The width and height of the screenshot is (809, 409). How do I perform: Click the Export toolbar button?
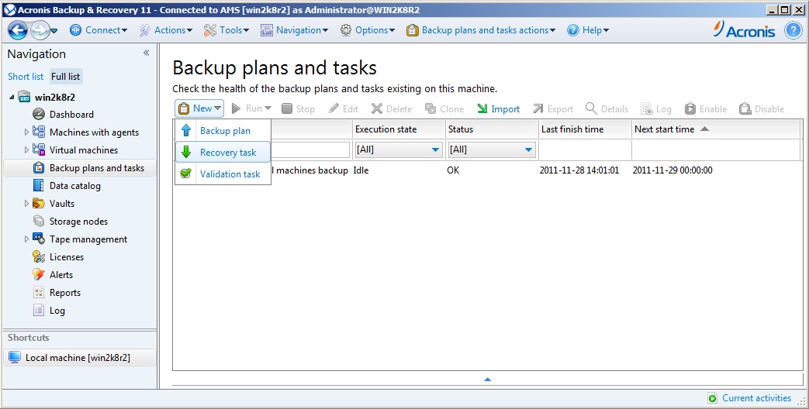pyautogui.click(x=552, y=108)
